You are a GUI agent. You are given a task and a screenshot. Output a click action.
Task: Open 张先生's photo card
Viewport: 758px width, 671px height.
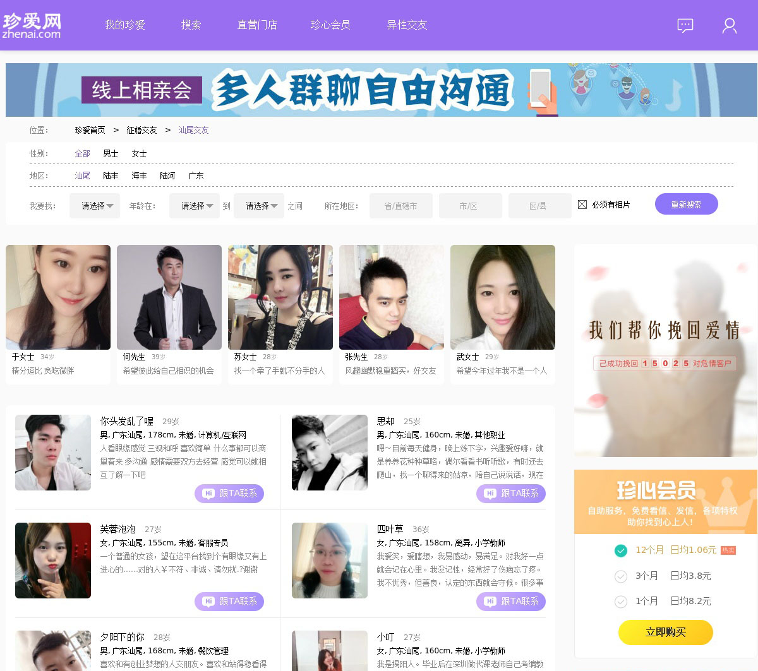392,297
